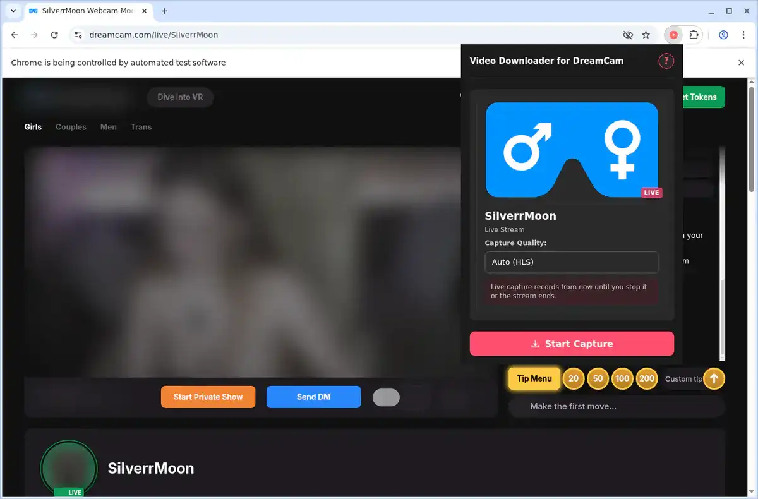Click the site information icon beside URL

(x=78, y=35)
